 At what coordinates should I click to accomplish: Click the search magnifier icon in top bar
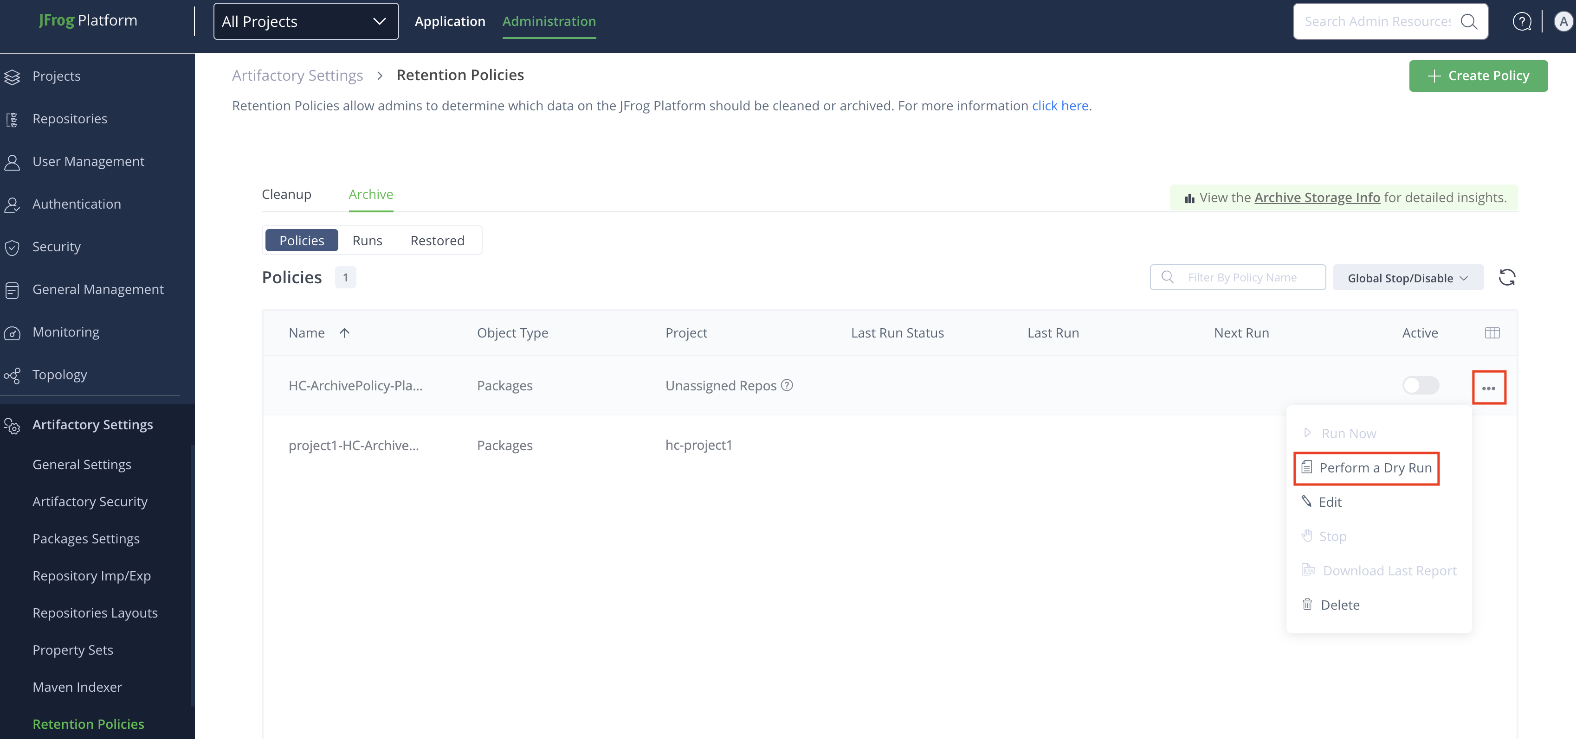(x=1468, y=22)
